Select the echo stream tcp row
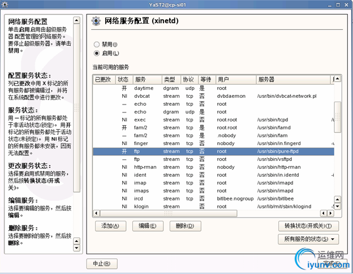 click(x=213, y=104)
